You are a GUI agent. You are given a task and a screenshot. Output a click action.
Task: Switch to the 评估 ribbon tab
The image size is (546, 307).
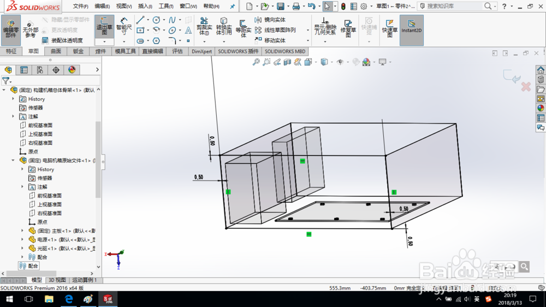click(177, 51)
